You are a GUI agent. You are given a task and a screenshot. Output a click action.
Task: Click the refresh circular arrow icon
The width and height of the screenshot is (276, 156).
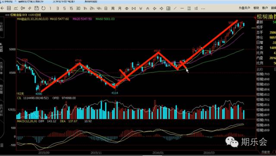[43, 8]
